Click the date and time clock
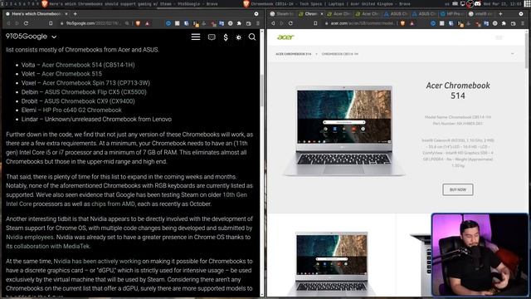531x299 pixels. 504,3
